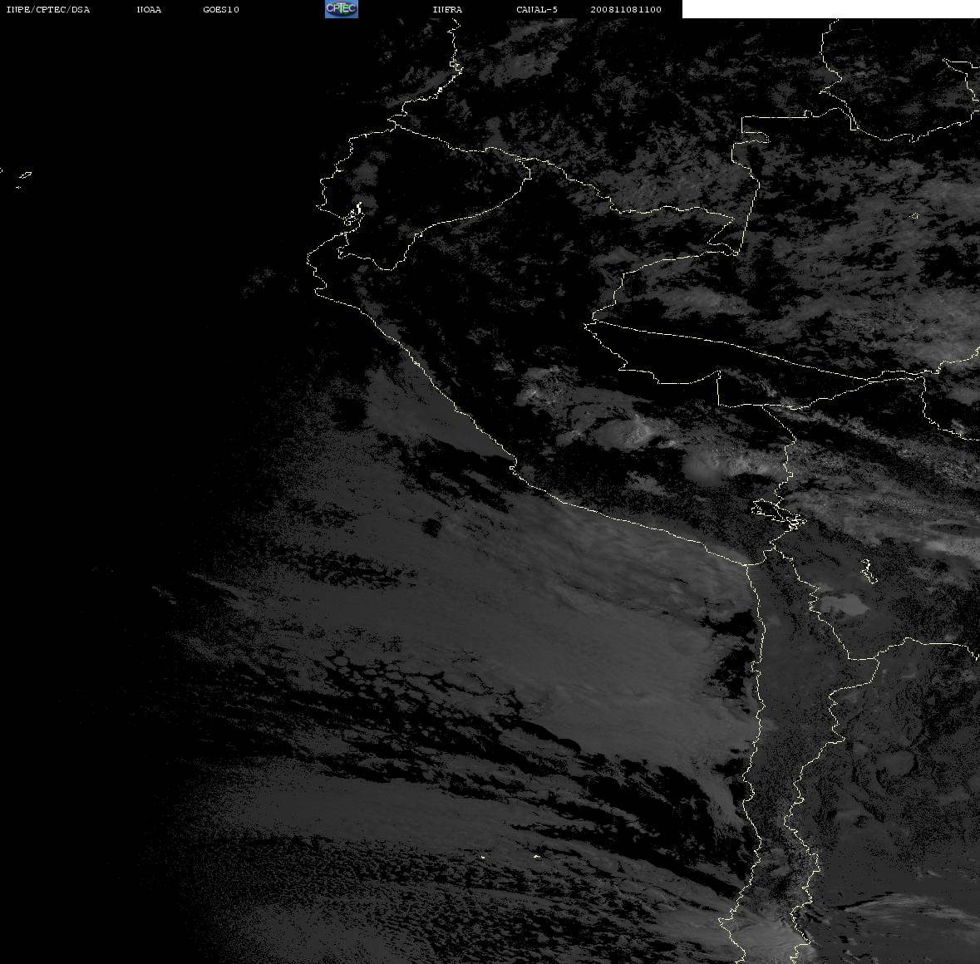Screen dimensions: 980x964
Task: Click the INFRA channel type label
Action: [447, 9]
